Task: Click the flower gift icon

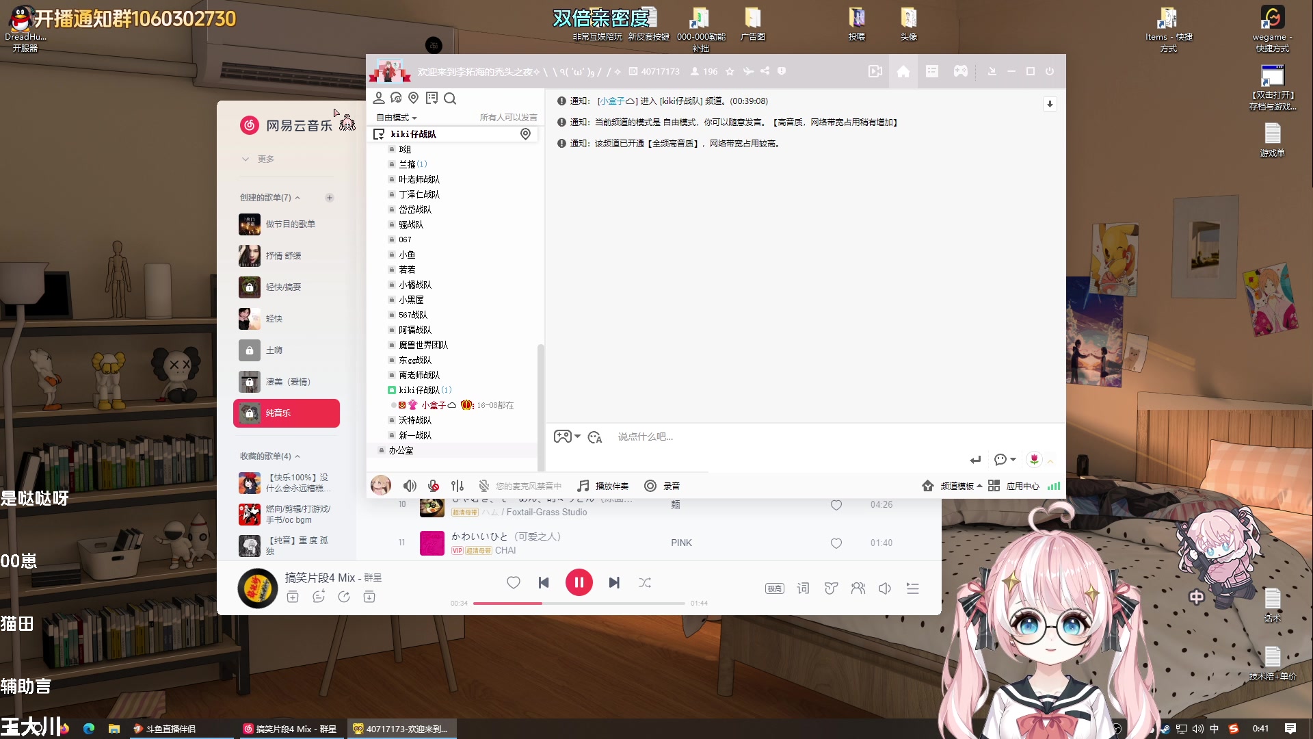Action: pyautogui.click(x=1034, y=459)
